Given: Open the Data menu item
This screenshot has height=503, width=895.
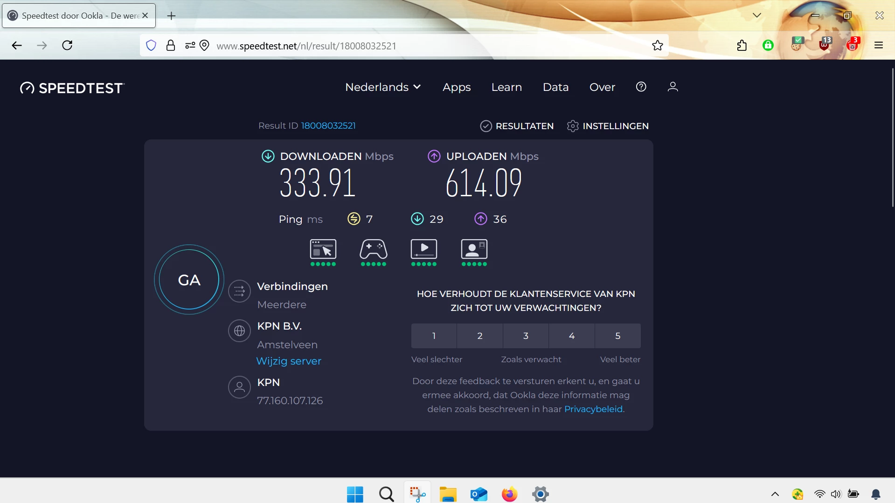Looking at the screenshot, I should point(555,87).
